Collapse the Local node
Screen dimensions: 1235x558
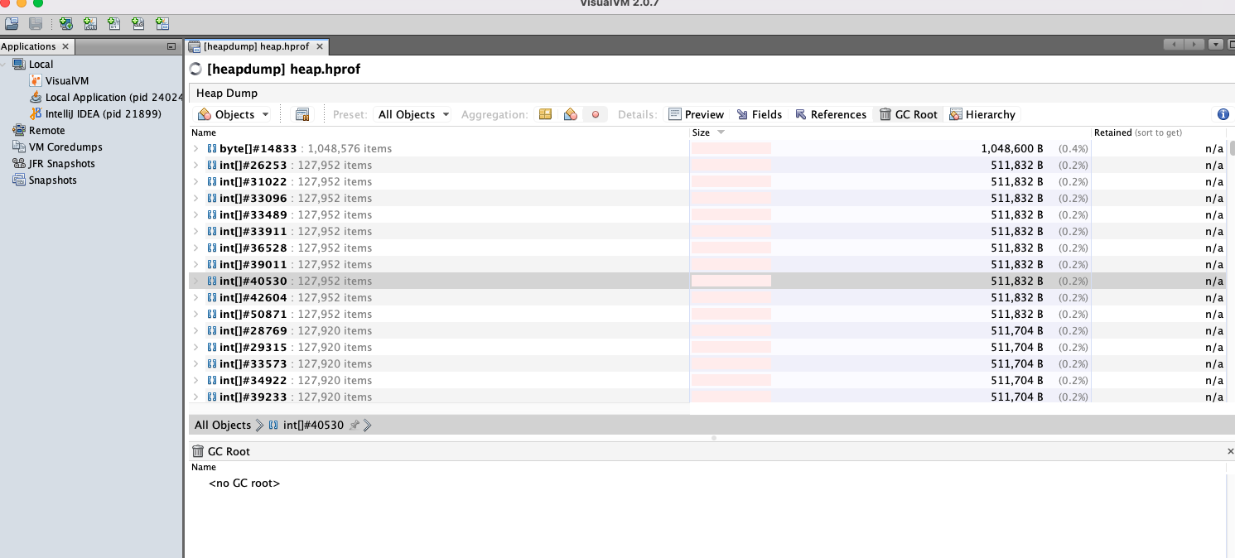[4, 64]
